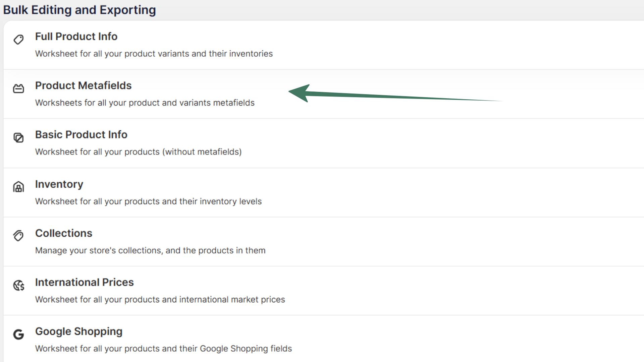Click the metafields worksheets description text
The height and width of the screenshot is (362, 644).
point(145,103)
